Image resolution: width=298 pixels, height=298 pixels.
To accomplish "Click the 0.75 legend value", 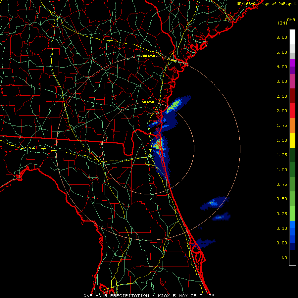I will point(282,184).
